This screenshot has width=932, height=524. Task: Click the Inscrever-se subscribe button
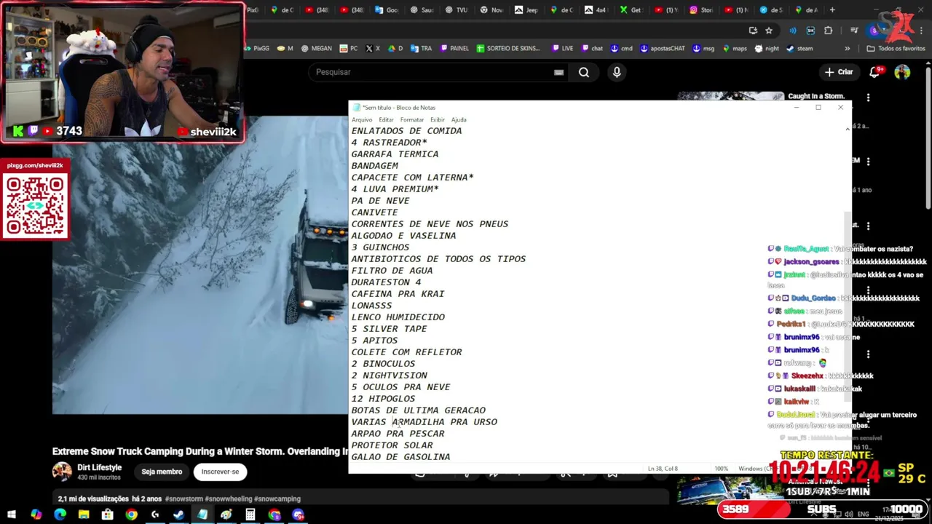pos(220,472)
